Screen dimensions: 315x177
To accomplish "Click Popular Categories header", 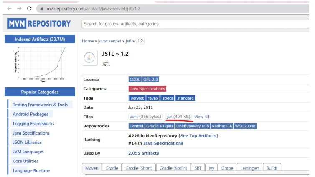I will 40,92.
